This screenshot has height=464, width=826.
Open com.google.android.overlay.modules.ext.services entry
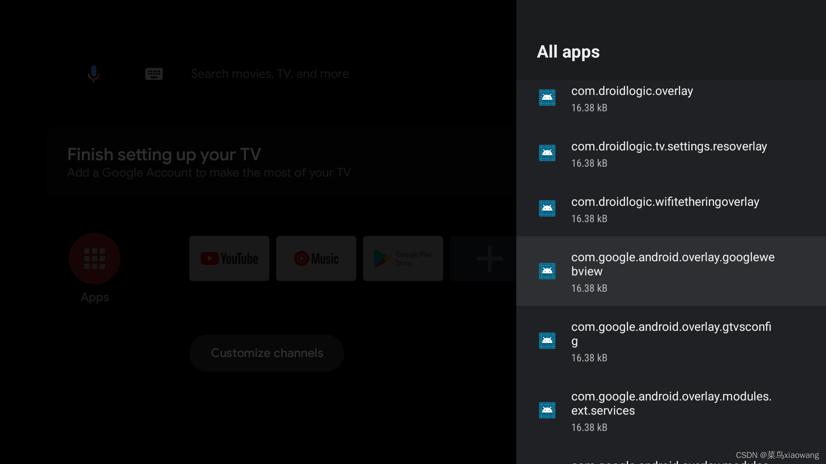[x=671, y=411]
